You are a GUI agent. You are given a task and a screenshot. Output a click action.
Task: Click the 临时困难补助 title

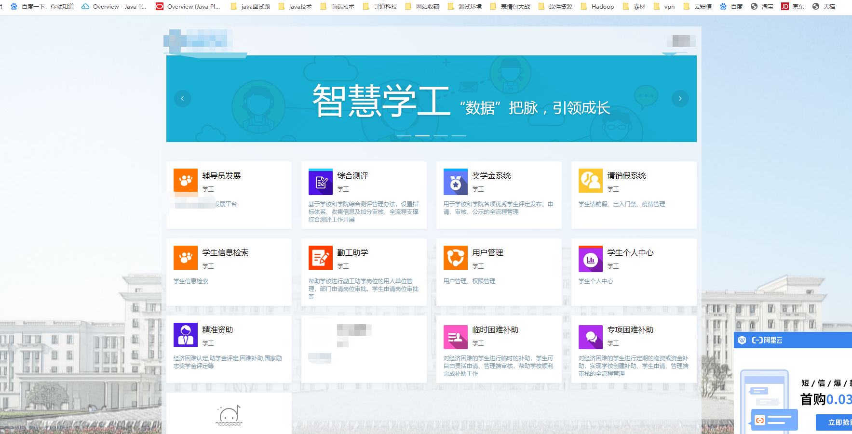(x=495, y=330)
